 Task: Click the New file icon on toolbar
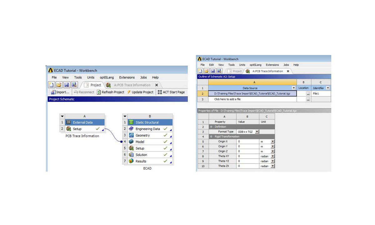coord(52,85)
